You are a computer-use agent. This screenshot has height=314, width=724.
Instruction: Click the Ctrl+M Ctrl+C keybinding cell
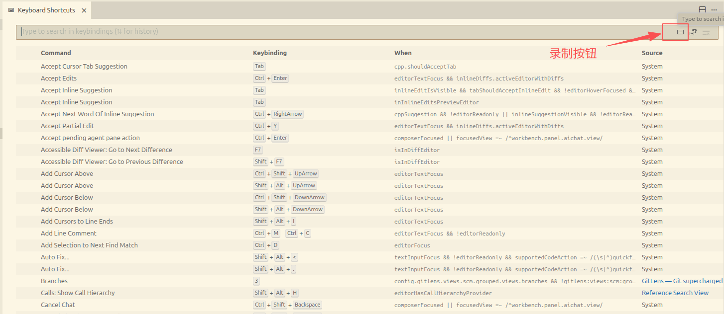pyautogui.click(x=282, y=233)
